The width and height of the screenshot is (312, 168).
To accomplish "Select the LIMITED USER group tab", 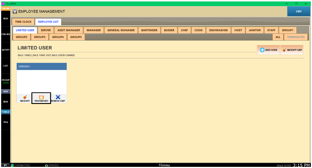I will [25, 30].
